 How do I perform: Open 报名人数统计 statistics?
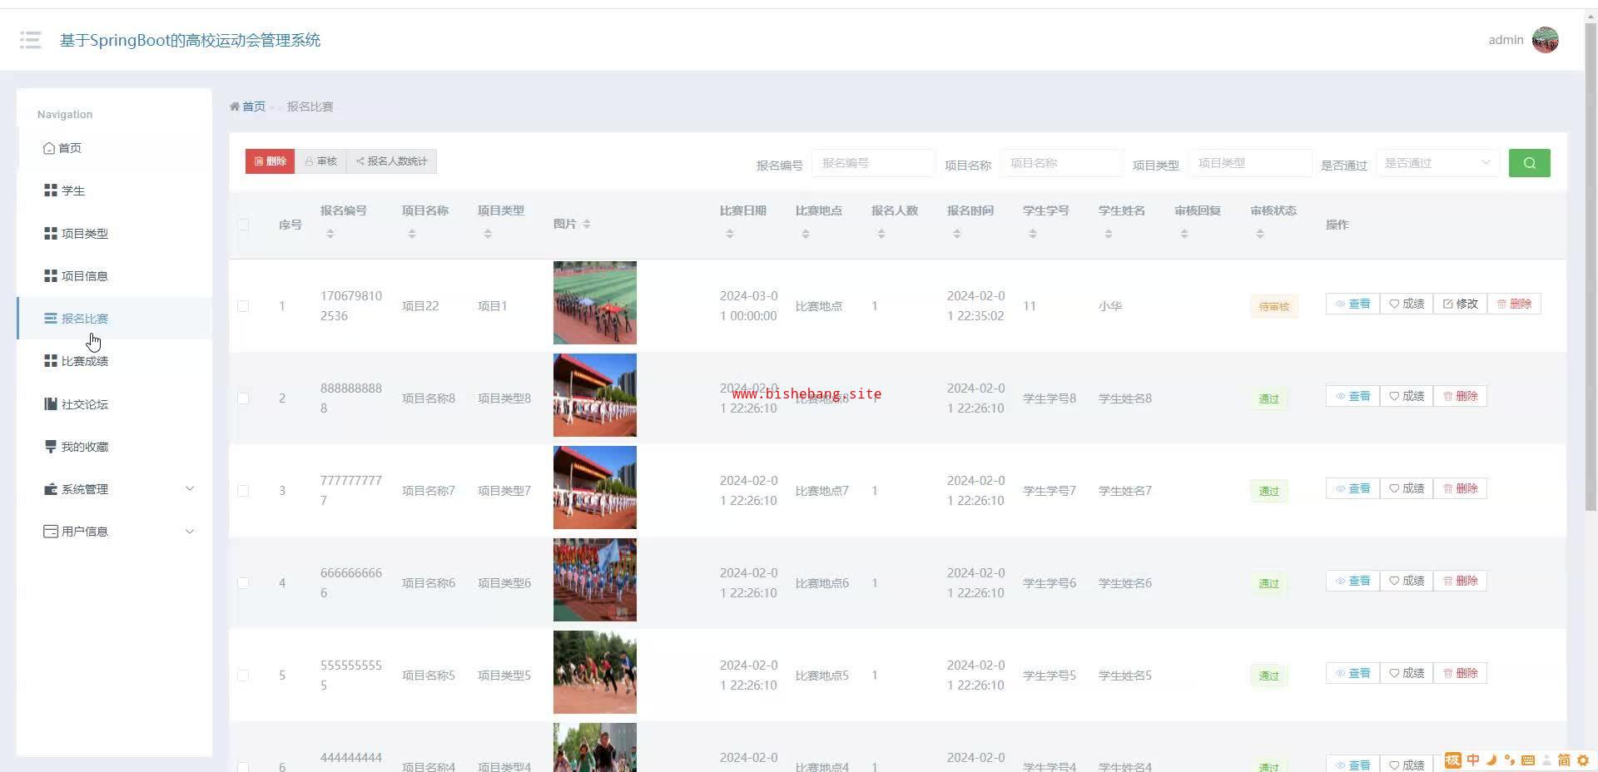point(391,161)
